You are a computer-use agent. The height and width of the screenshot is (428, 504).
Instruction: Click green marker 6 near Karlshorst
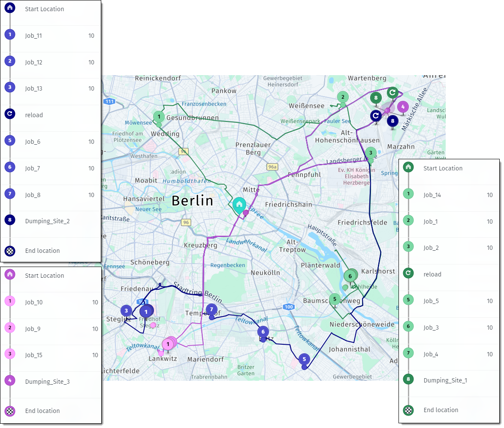(x=350, y=276)
